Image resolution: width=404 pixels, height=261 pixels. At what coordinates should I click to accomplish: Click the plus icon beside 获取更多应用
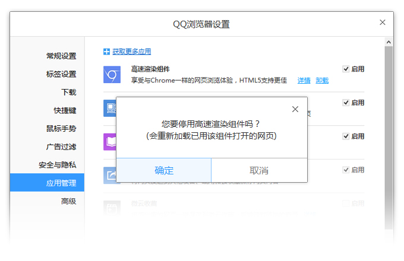(x=106, y=52)
